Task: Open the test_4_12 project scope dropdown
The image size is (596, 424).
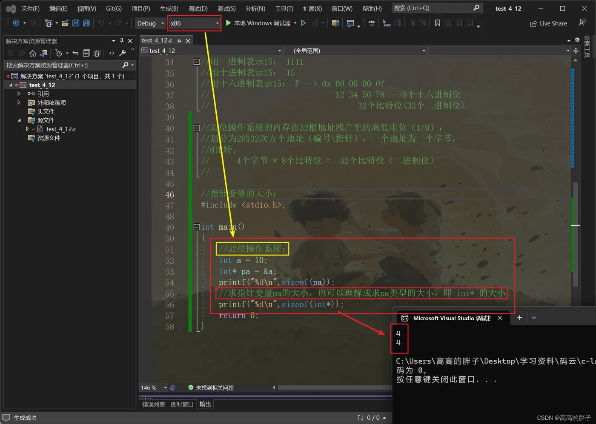Action: point(212,51)
